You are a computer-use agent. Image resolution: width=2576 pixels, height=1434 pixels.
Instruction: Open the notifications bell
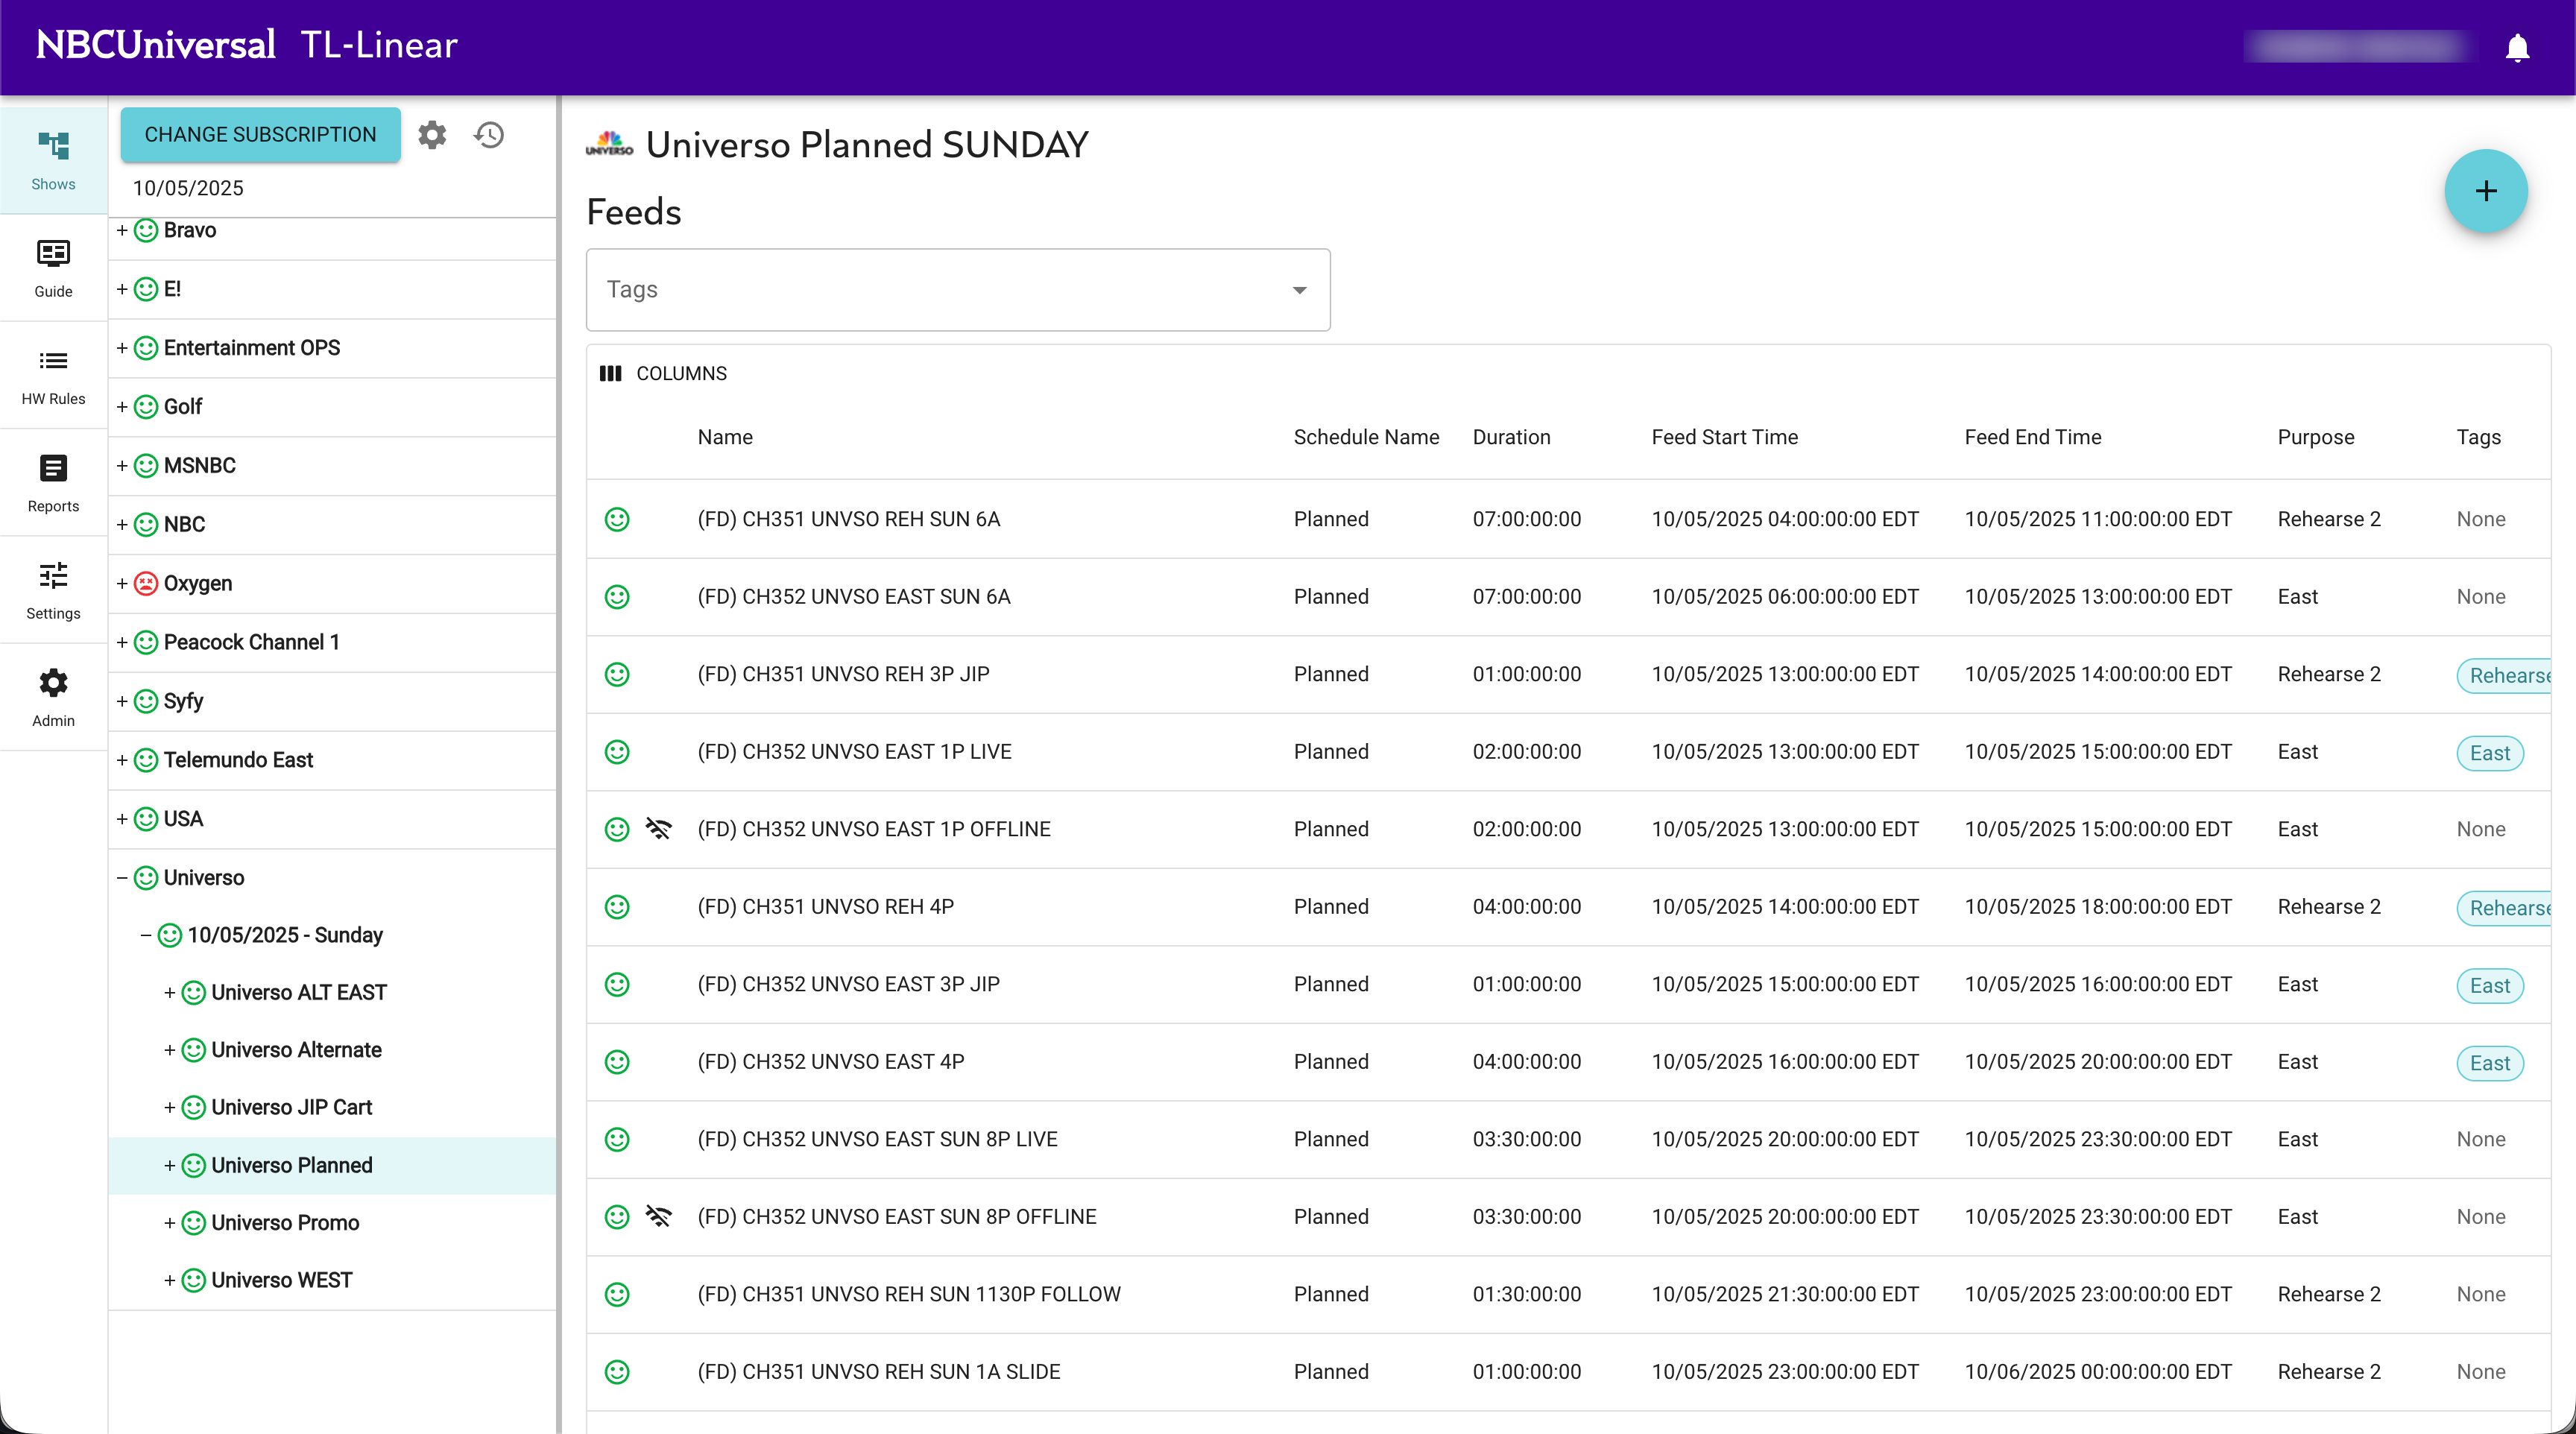[2516, 47]
